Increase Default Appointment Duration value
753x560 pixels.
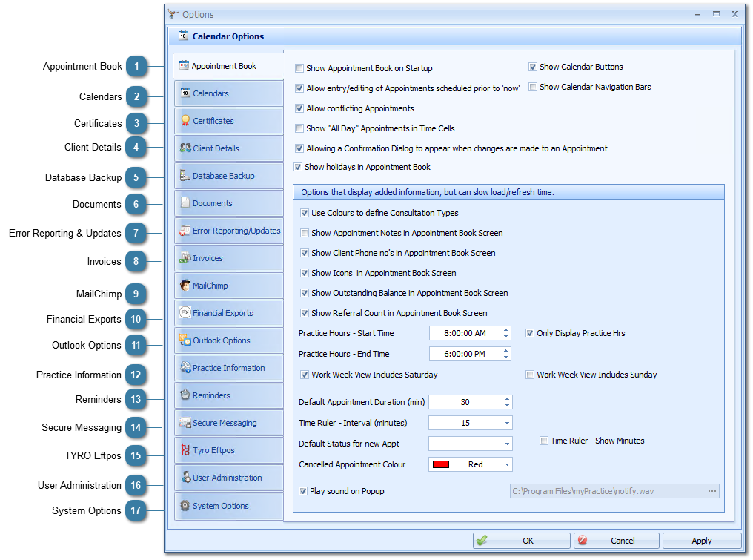[x=507, y=399]
